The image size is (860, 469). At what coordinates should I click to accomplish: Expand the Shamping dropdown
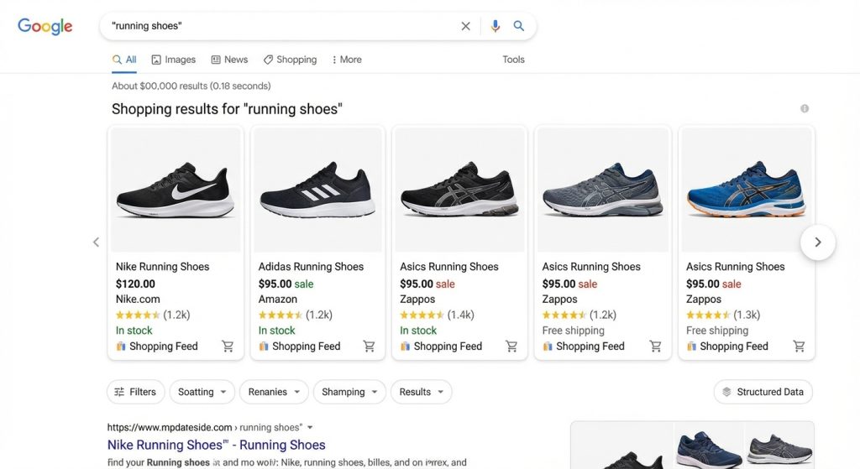[x=349, y=392]
